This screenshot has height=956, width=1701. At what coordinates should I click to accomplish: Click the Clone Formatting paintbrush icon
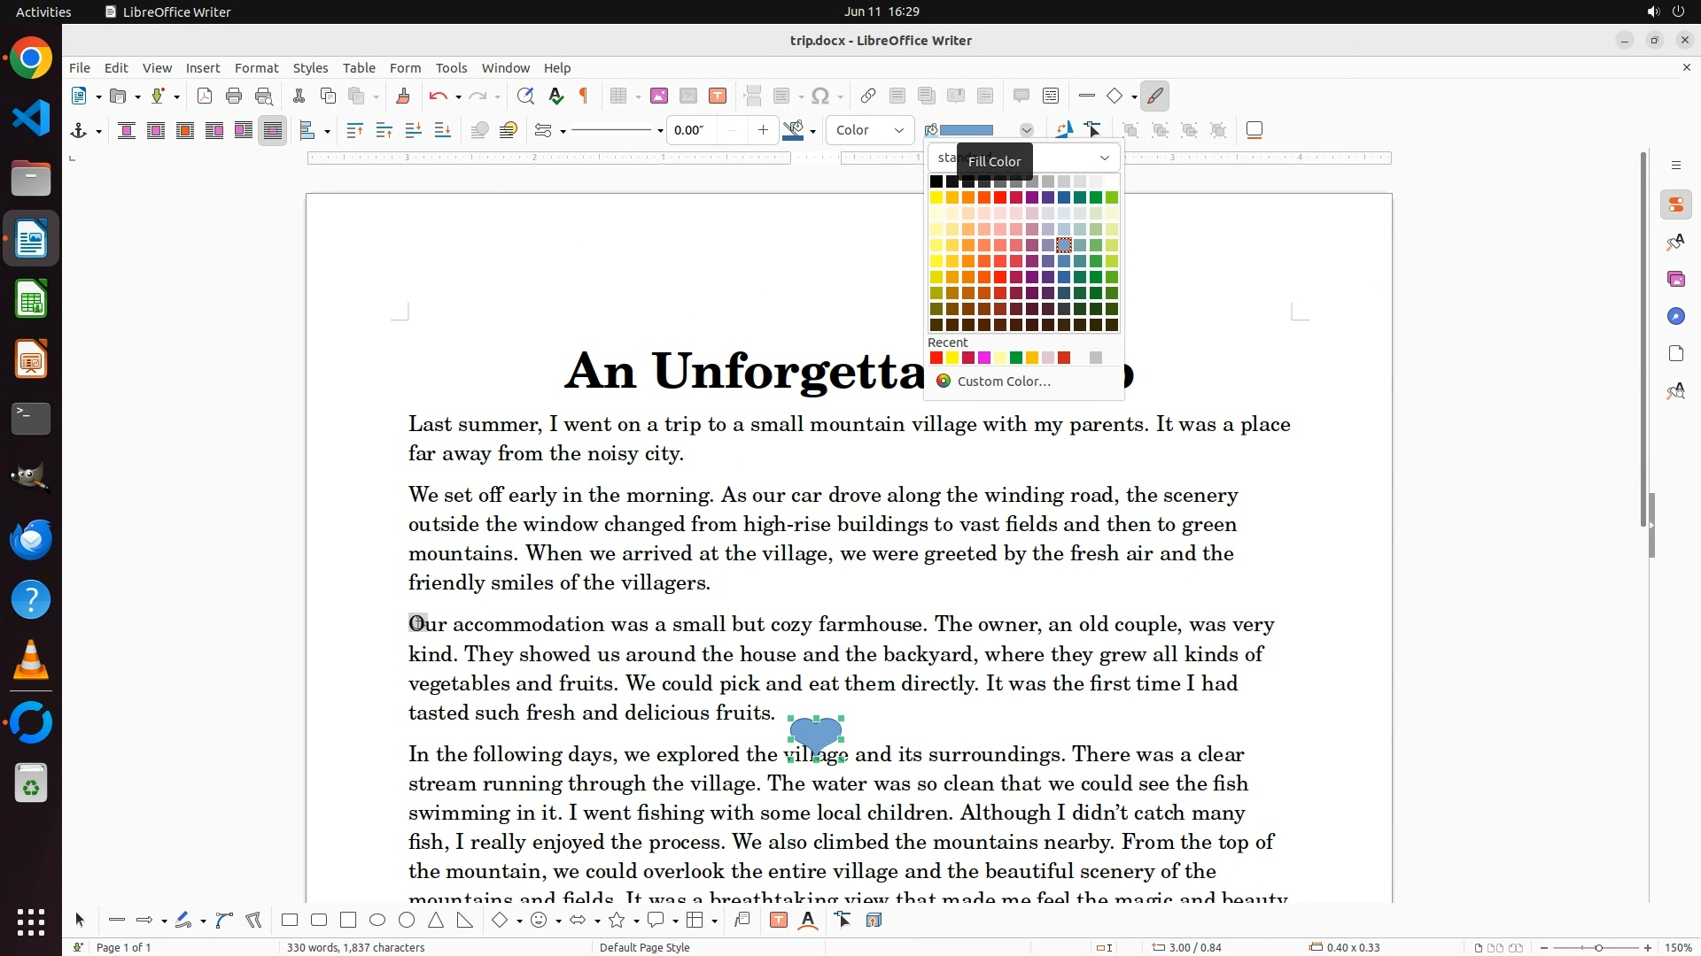pyautogui.click(x=403, y=96)
